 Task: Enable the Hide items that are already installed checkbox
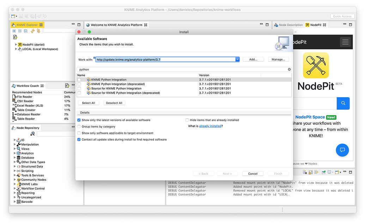point(187,120)
